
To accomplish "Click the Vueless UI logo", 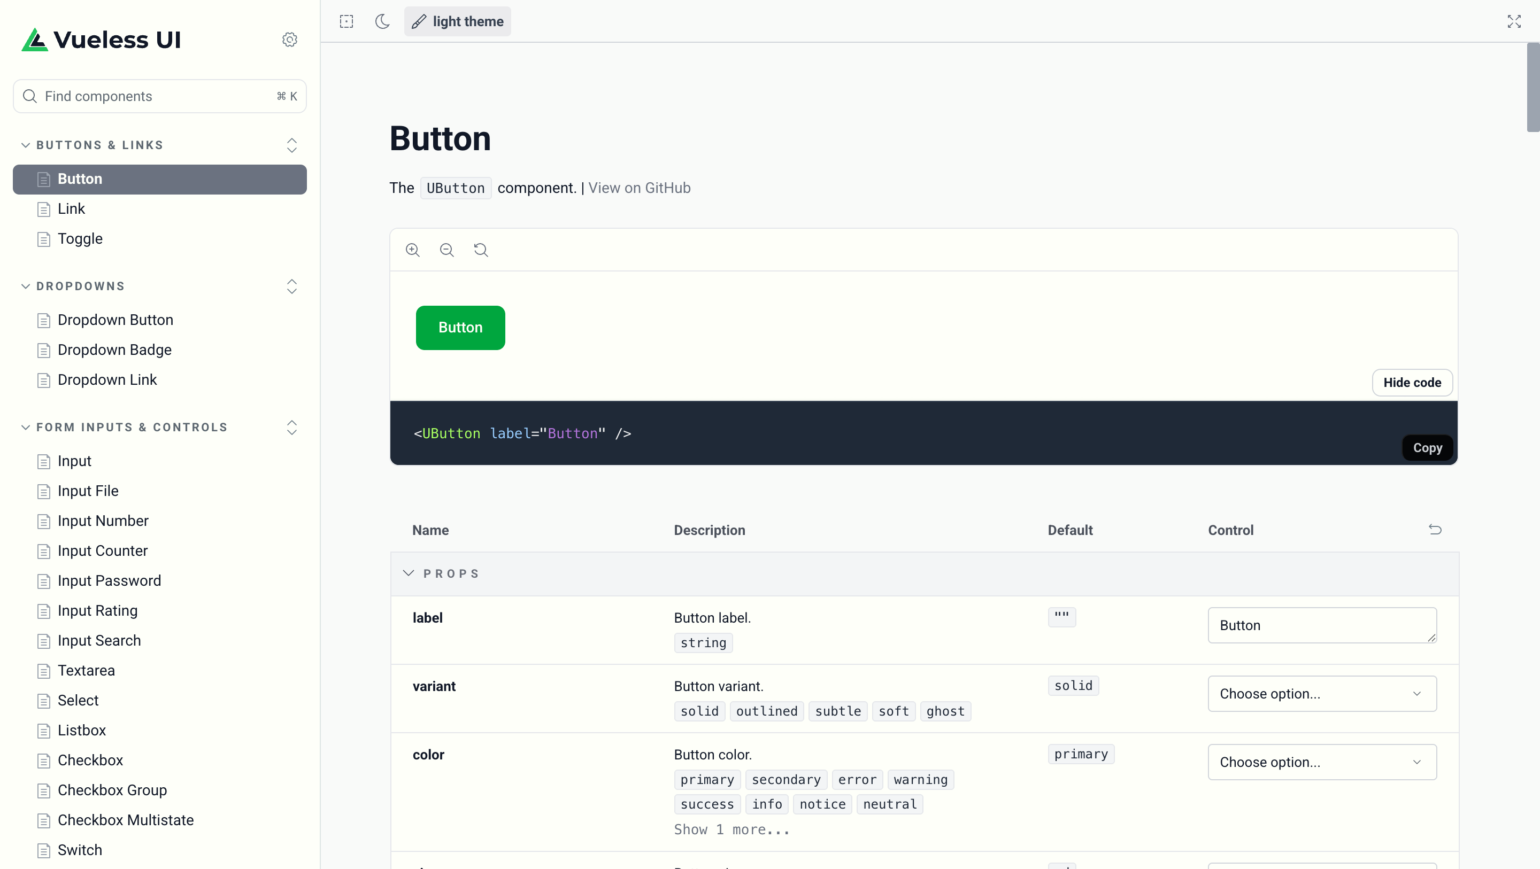I will point(102,40).
